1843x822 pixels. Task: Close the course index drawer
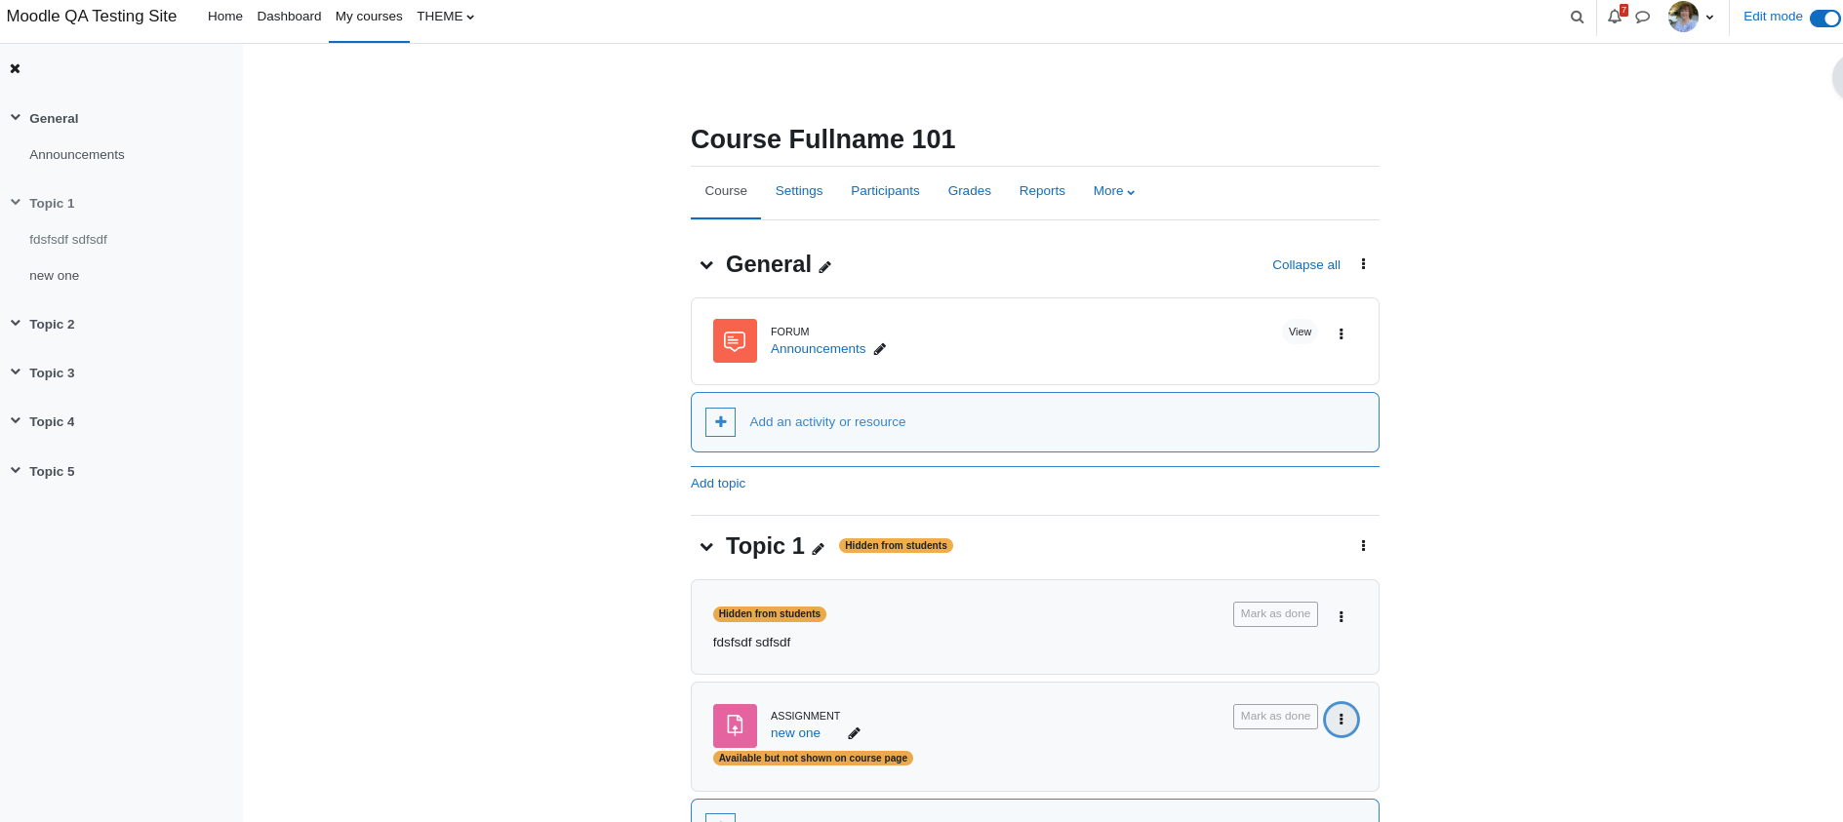tap(15, 68)
